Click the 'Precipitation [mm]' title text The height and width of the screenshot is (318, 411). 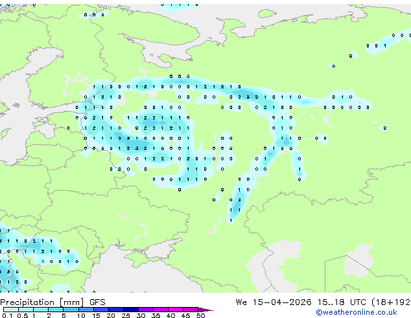tap(42, 302)
